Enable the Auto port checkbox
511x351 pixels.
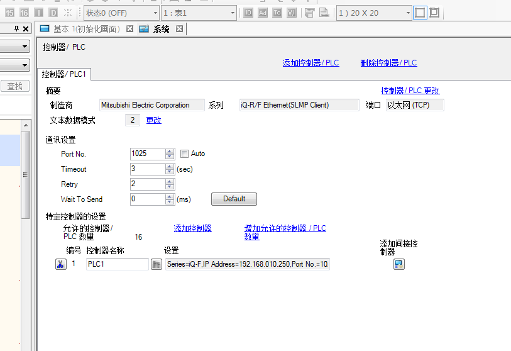click(x=184, y=154)
